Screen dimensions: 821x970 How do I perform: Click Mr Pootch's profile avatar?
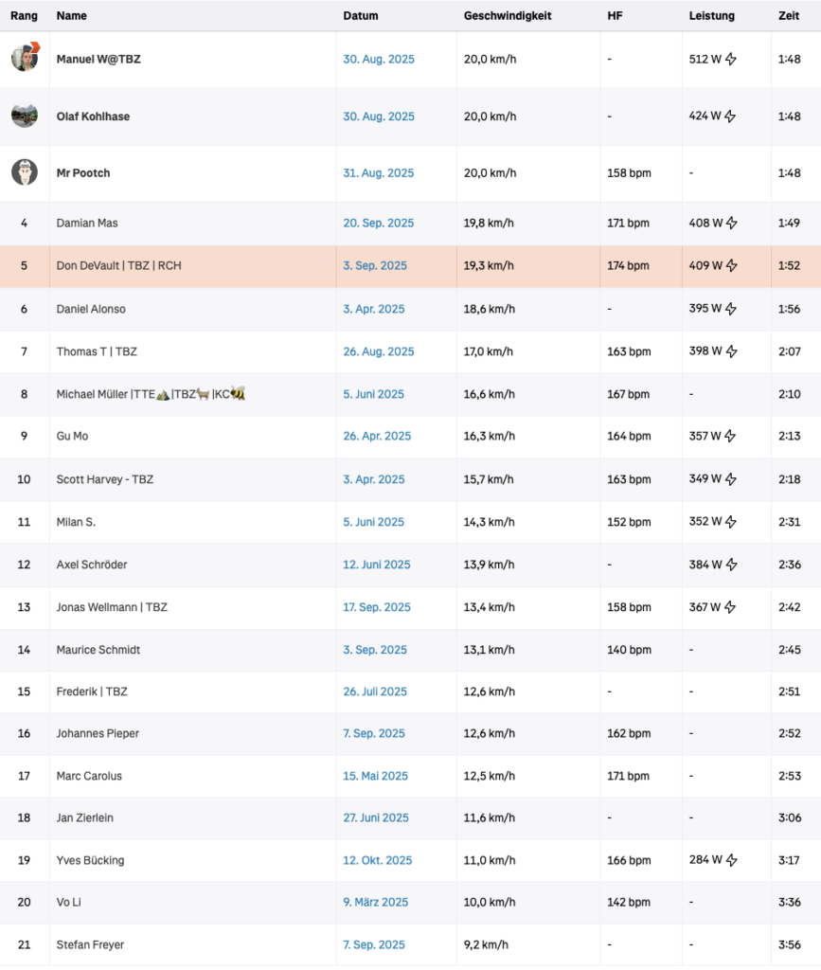click(x=25, y=172)
